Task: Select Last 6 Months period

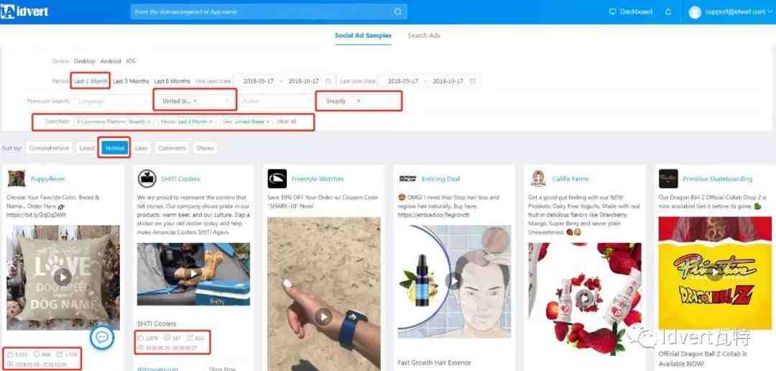Action: coord(172,81)
